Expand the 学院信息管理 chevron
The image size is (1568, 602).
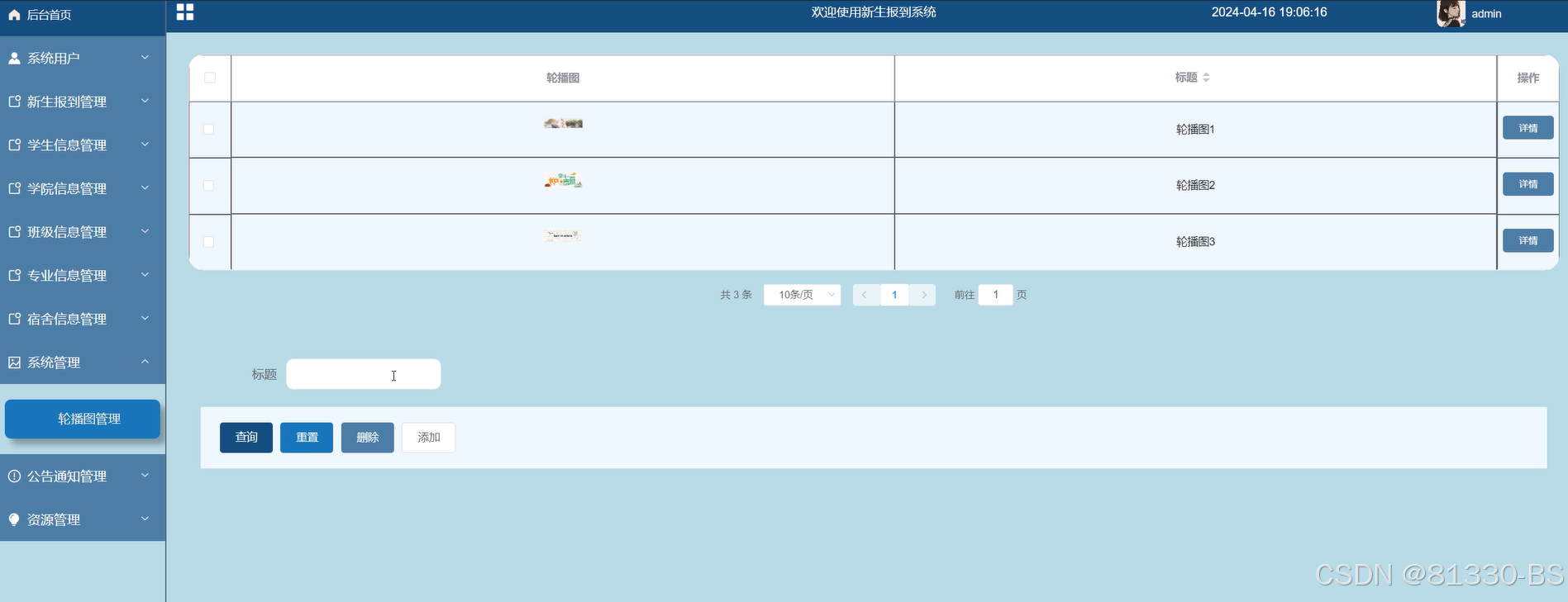pos(145,188)
